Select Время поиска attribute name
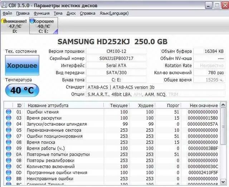This screenshot has height=187, width=229. pyautogui.click(x=41, y=142)
